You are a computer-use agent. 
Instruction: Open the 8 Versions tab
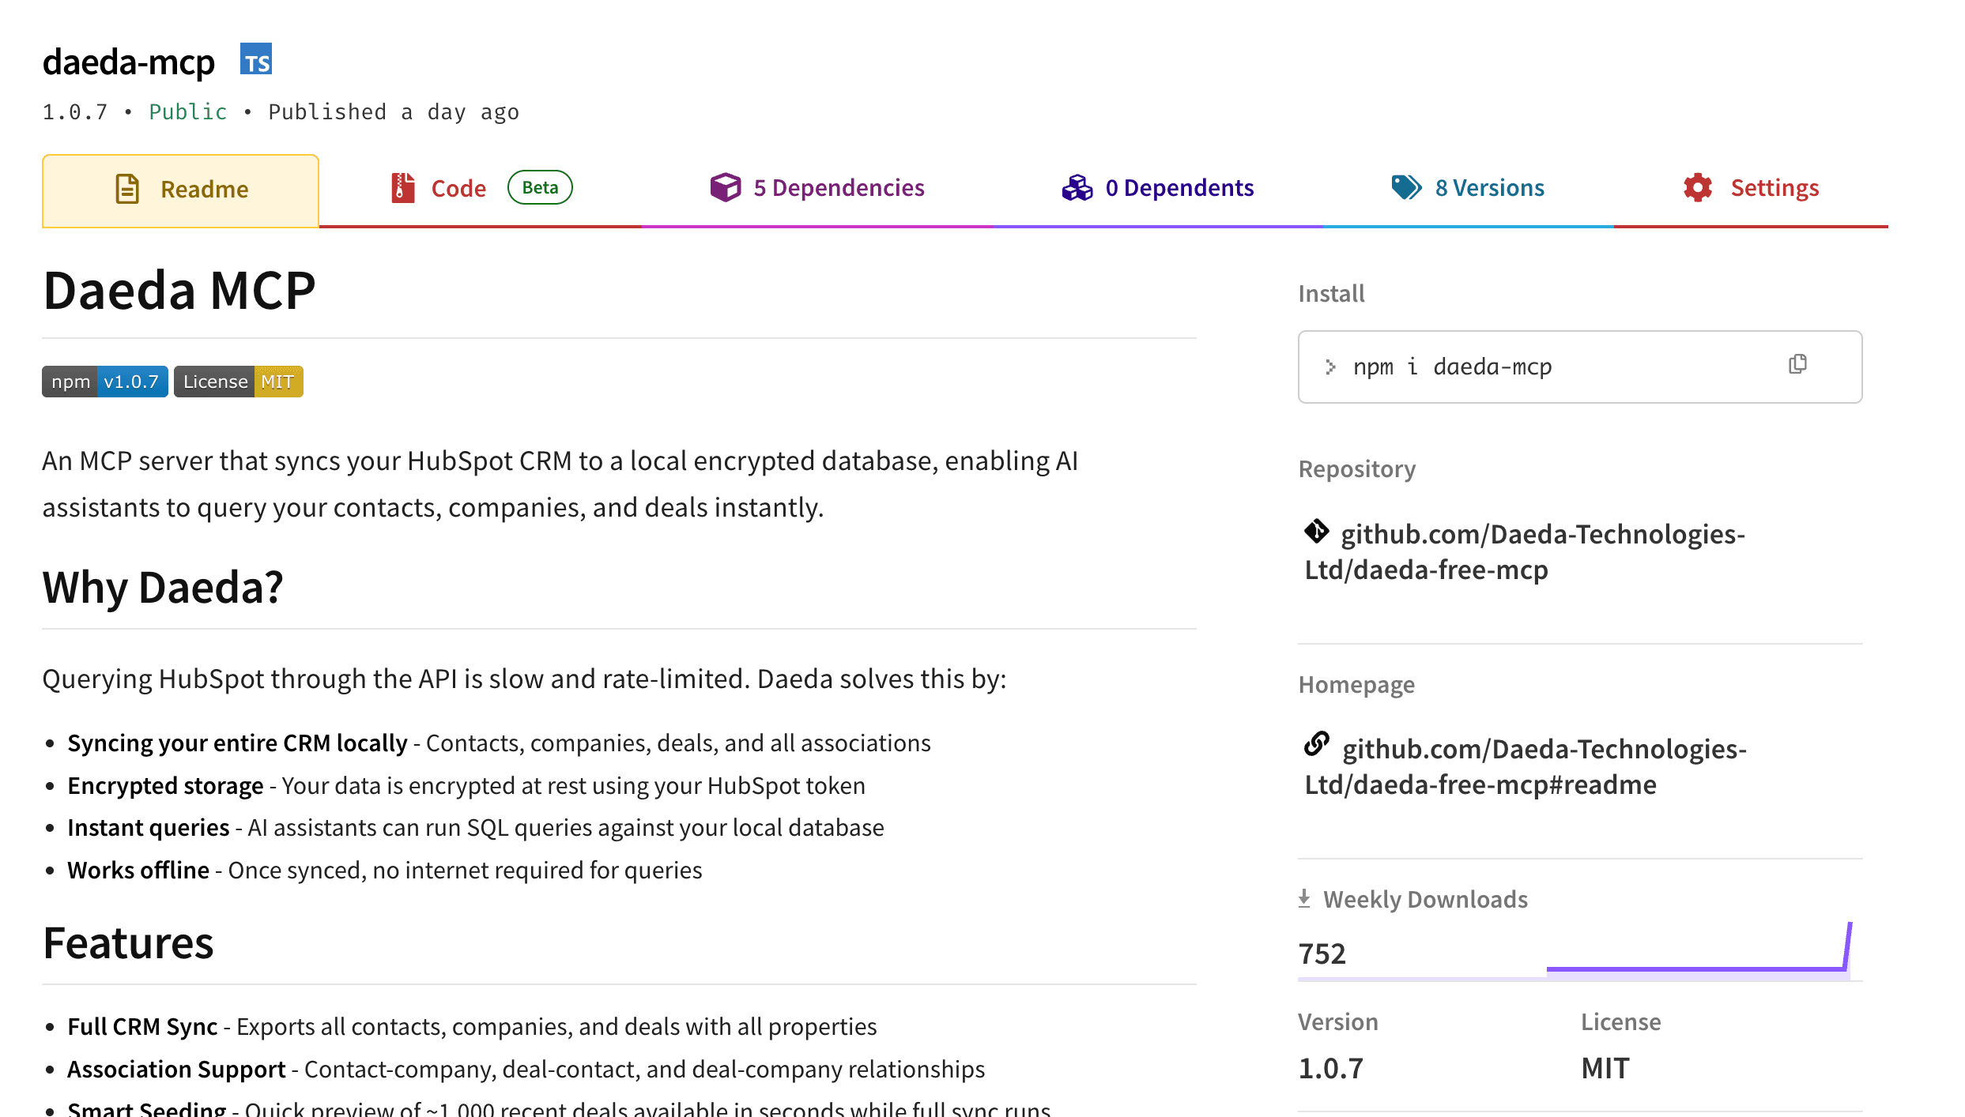click(x=1489, y=187)
